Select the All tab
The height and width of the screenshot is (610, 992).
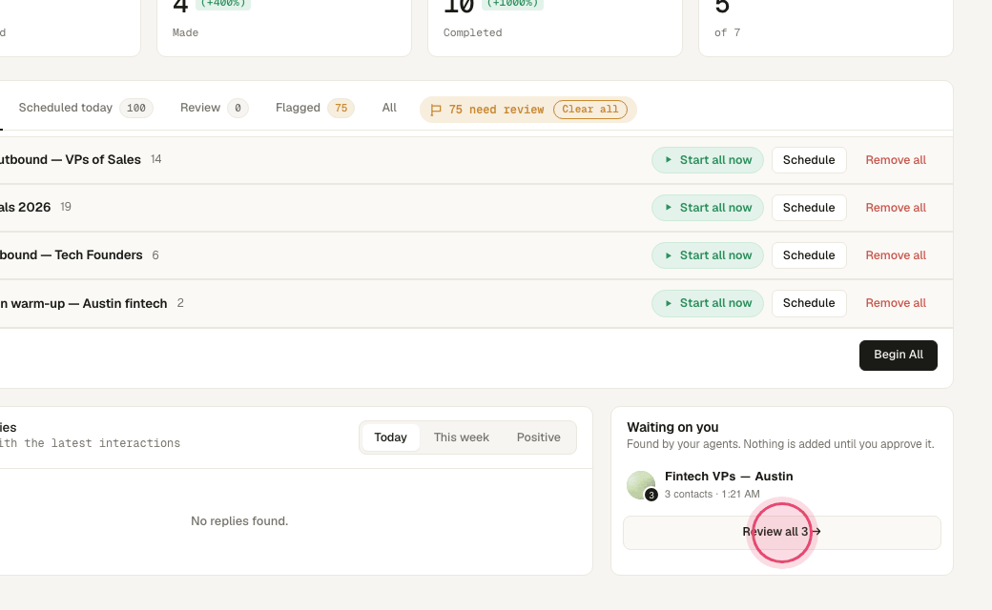pos(389,108)
